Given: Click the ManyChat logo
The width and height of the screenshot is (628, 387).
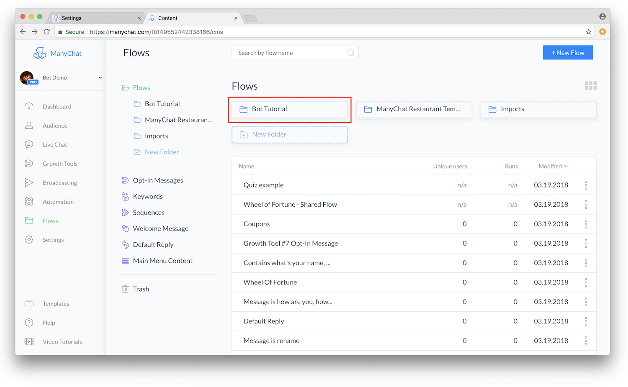Looking at the screenshot, I should (x=57, y=53).
